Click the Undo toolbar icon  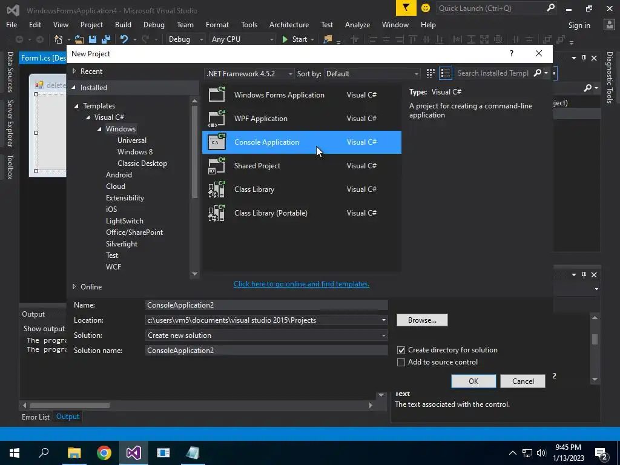click(x=124, y=39)
